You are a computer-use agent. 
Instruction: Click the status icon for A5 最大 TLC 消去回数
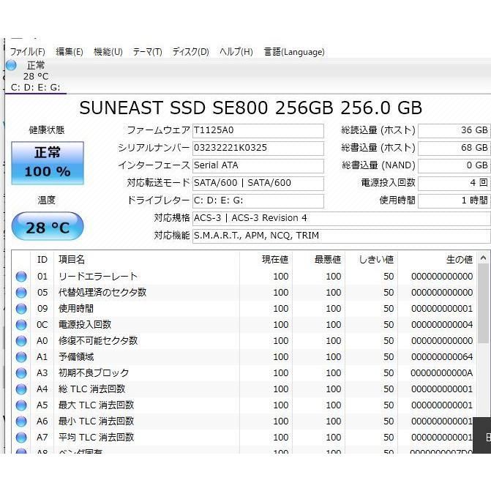[21, 405]
